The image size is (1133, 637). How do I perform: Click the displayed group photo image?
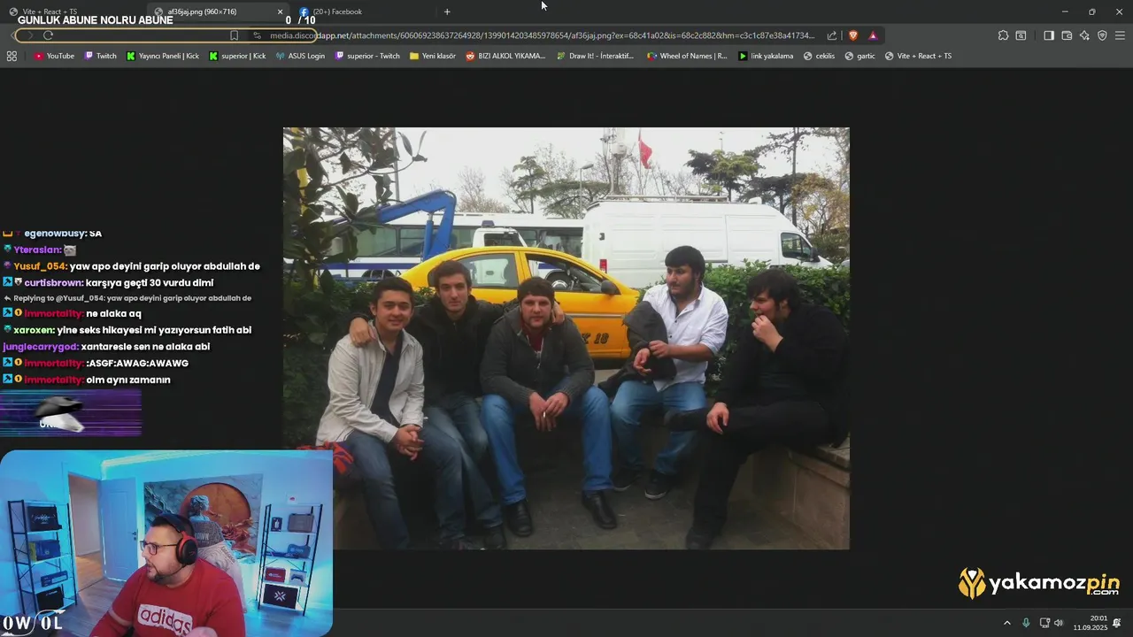(566, 338)
